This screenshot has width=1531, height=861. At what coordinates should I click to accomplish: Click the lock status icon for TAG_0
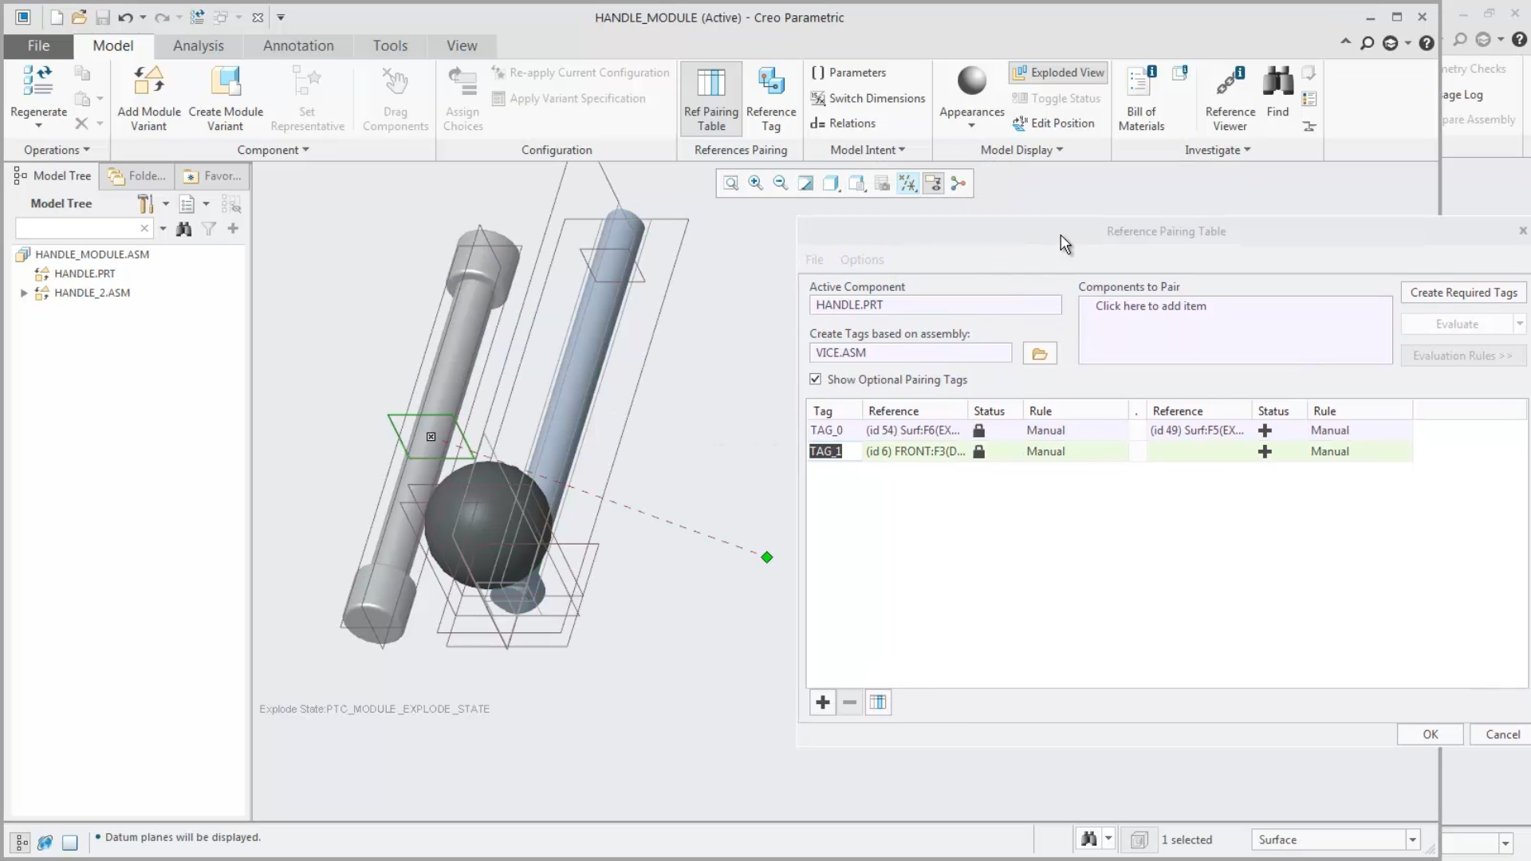(979, 431)
